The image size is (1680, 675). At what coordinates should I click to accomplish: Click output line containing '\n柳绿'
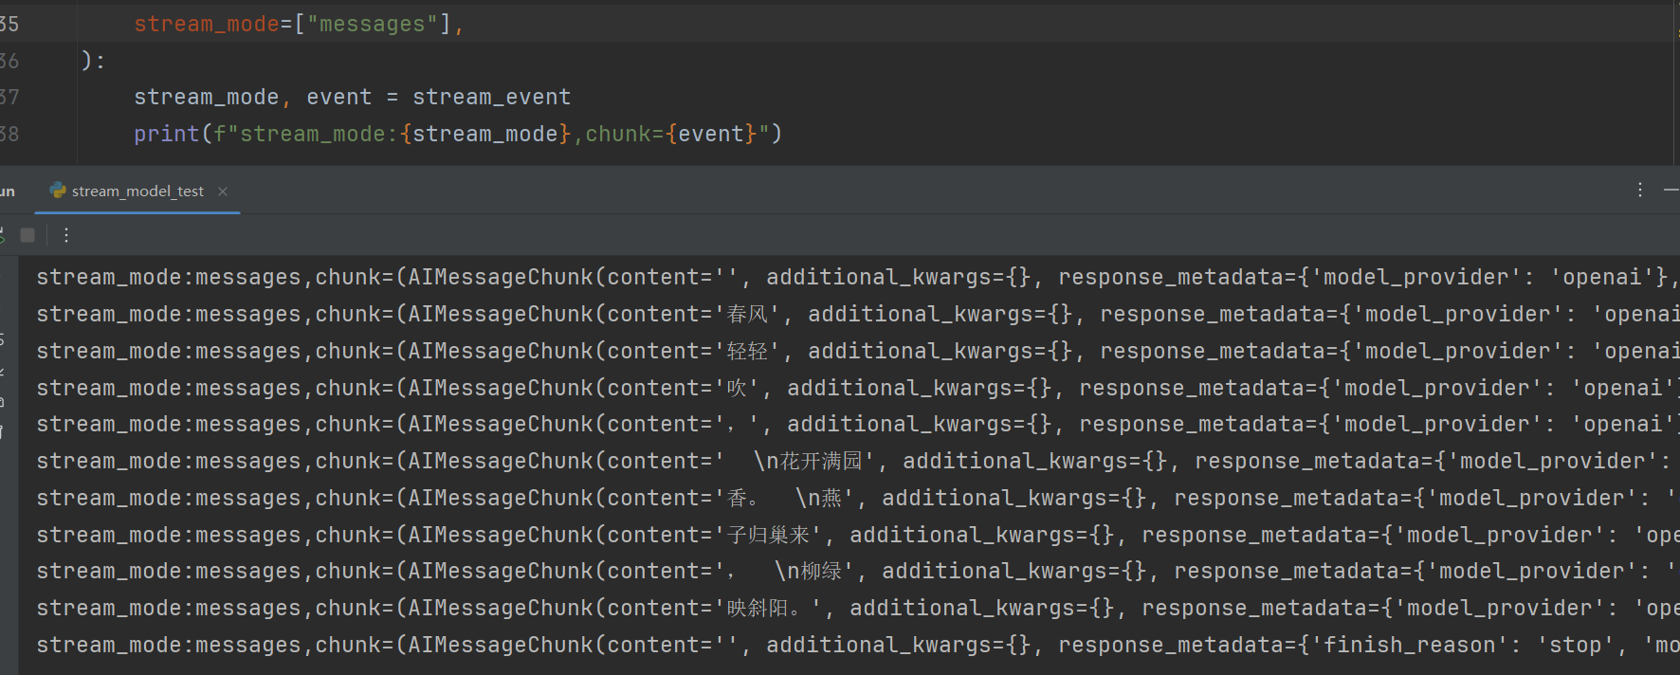(857, 571)
